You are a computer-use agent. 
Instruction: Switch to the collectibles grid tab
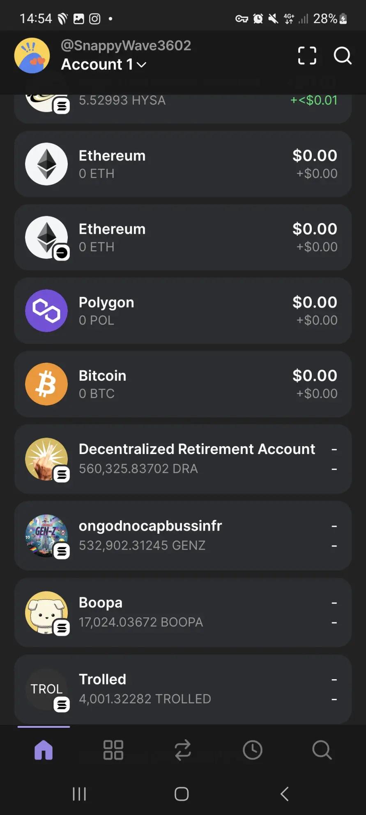coord(113,750)
